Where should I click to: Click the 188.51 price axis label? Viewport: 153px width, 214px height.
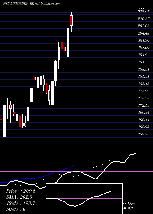[144, 69]
